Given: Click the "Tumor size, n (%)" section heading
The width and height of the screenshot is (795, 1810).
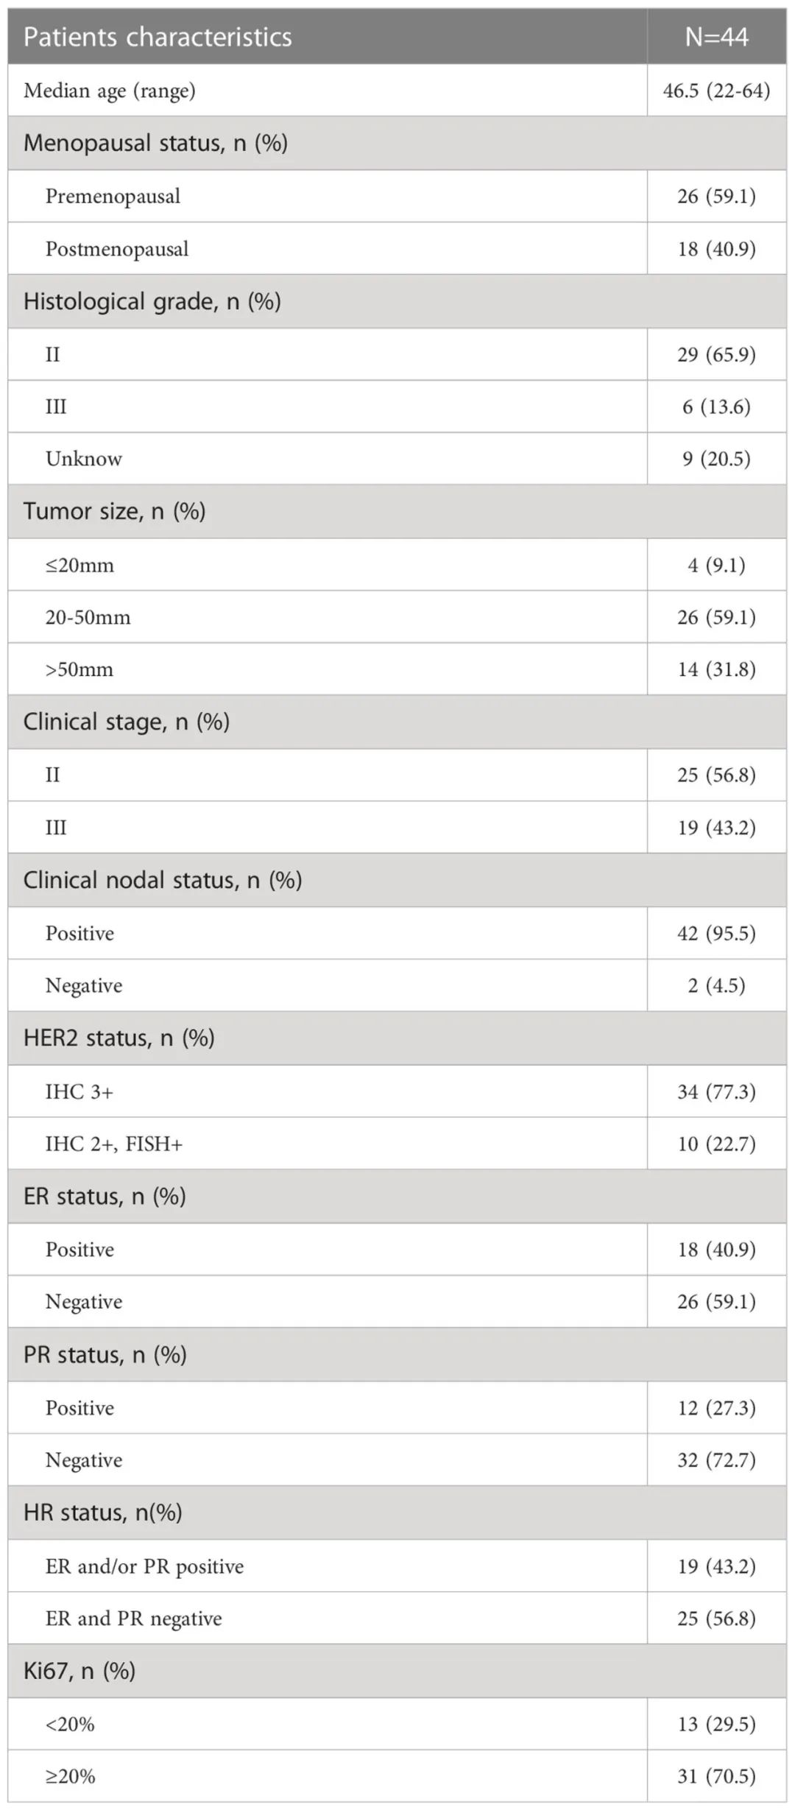Looking at the screenshot, I should point(114,511).
